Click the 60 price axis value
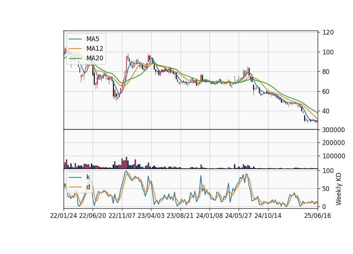Screen dimensions: 353x254 coord(326,92)
